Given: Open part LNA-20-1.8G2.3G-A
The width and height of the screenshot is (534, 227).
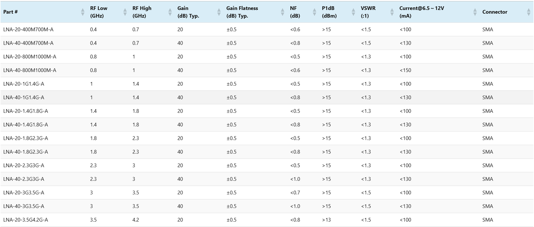Looking at the screenshot, I should 26,138.
